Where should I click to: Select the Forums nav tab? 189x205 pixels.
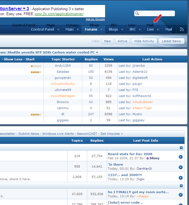91,29
